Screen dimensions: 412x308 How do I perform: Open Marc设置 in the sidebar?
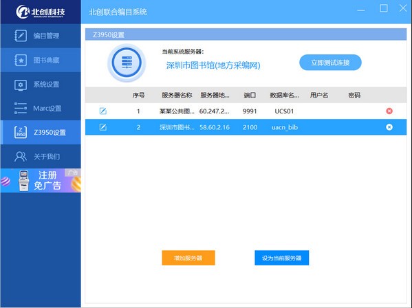point(41,108)
